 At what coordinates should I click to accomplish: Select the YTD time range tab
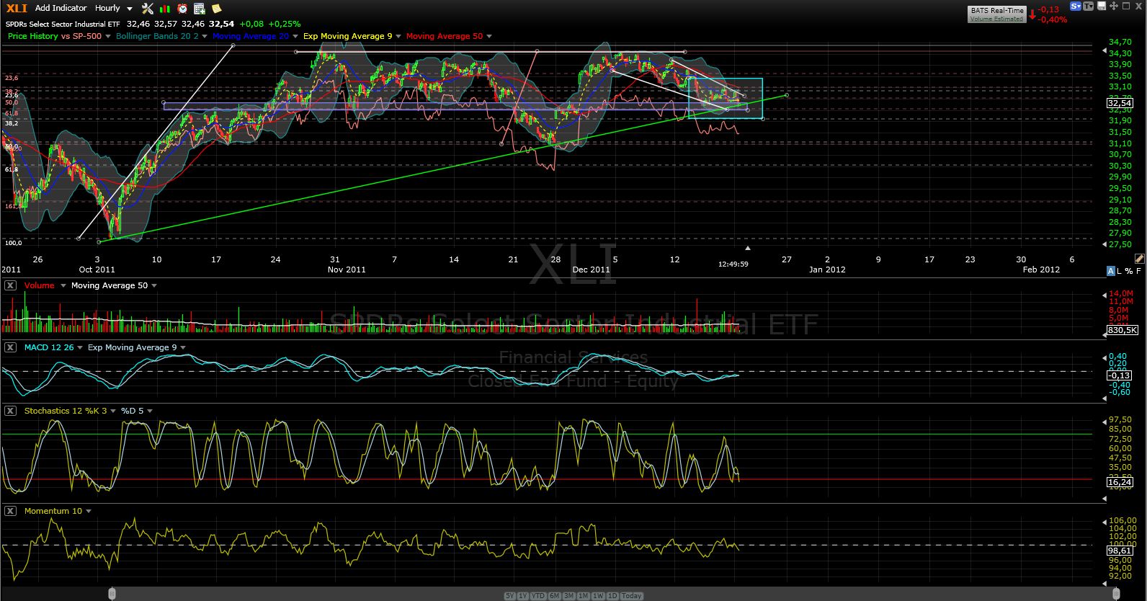[538, 596]
